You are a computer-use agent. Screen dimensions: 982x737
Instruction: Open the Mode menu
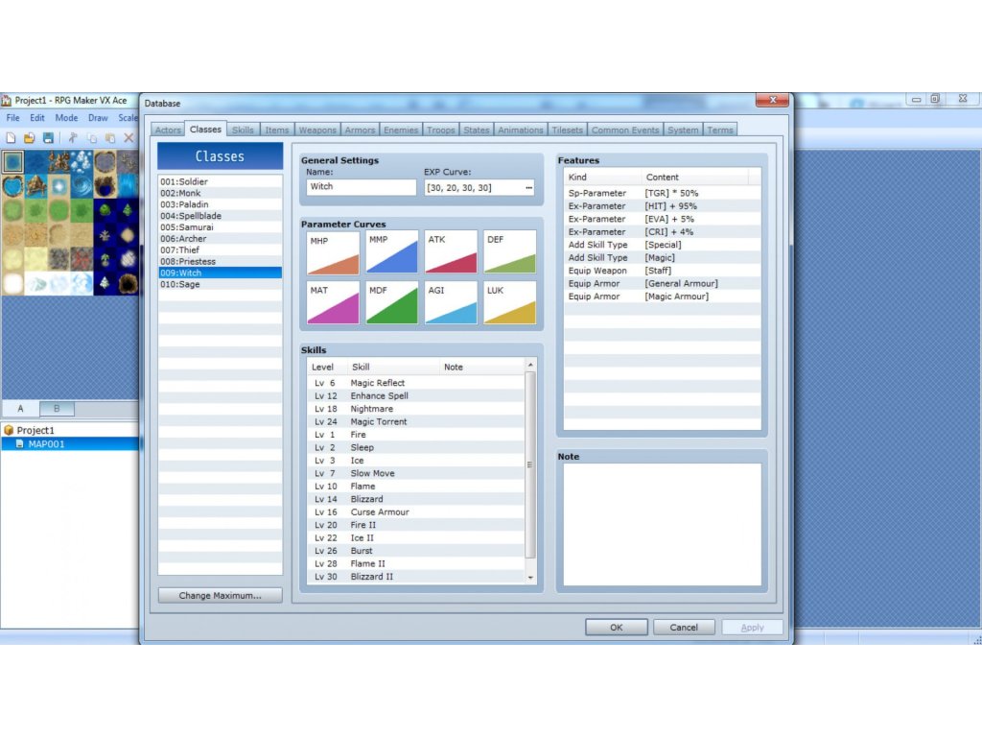tap(66, 118)
